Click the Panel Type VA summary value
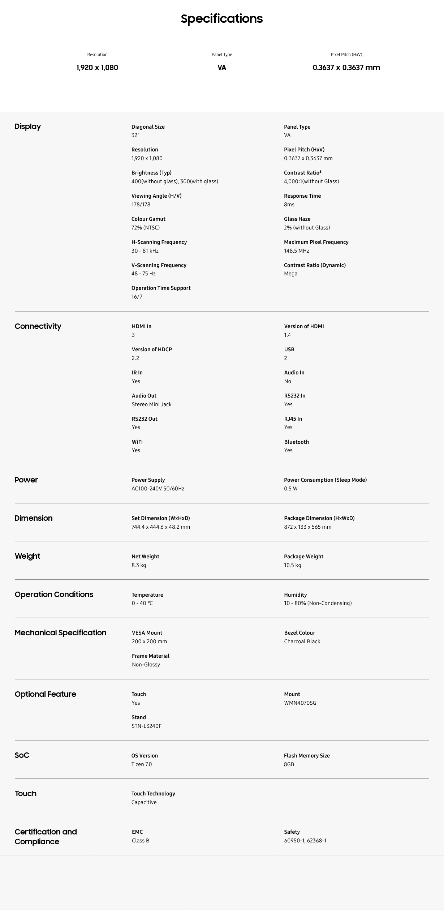 click(x=222, y=68)
